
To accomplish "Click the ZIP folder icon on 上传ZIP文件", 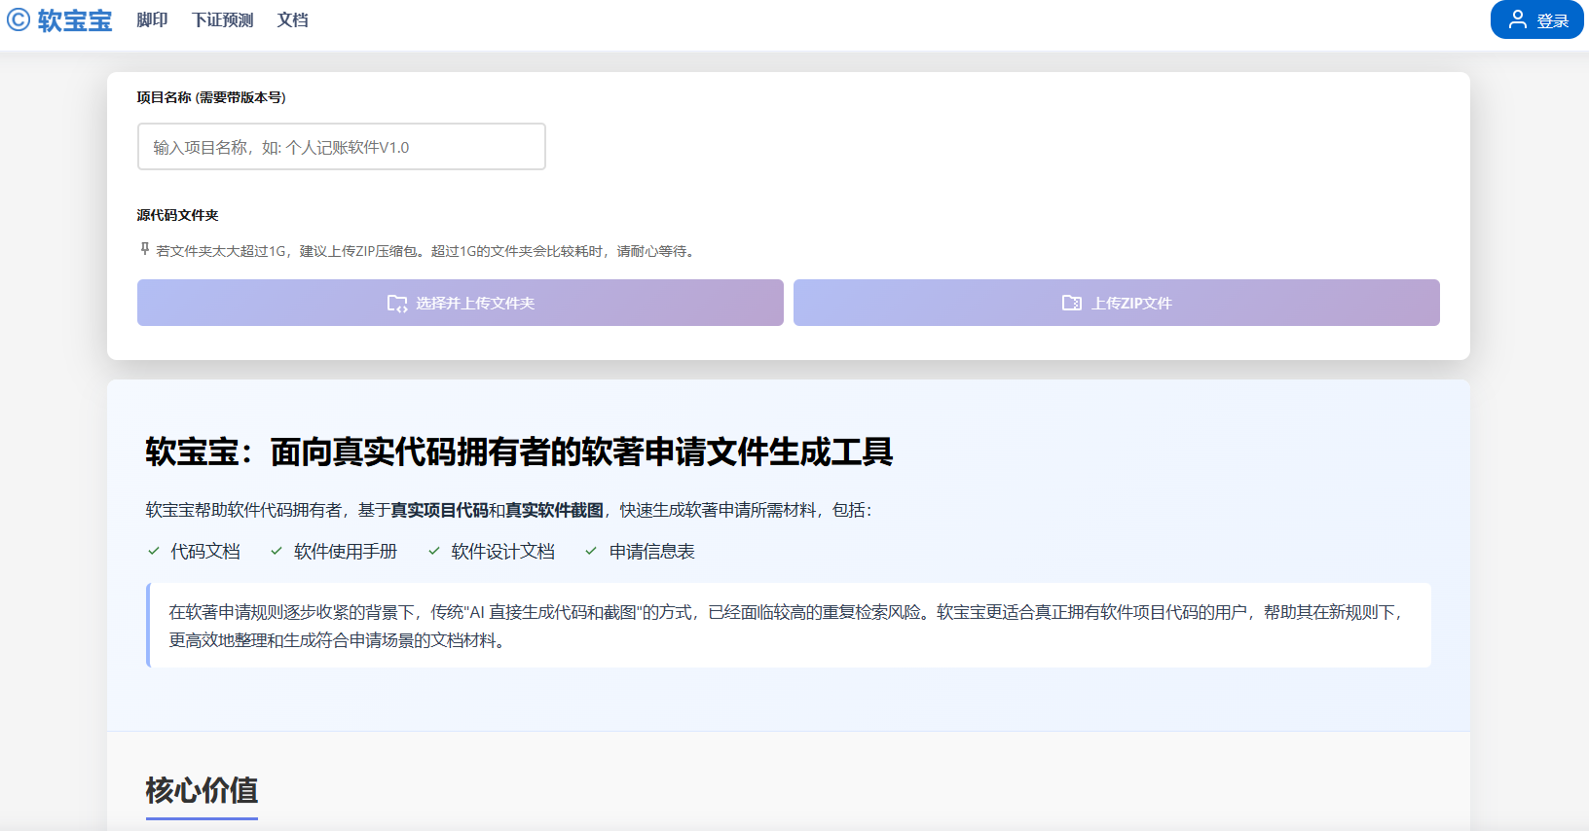I will [1072, 304].
